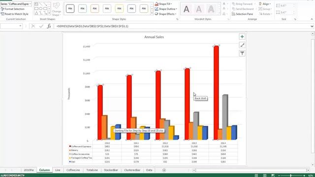Click Format Selection button
Viewport: 315px width, 177px height.
[x=13, y=9]
